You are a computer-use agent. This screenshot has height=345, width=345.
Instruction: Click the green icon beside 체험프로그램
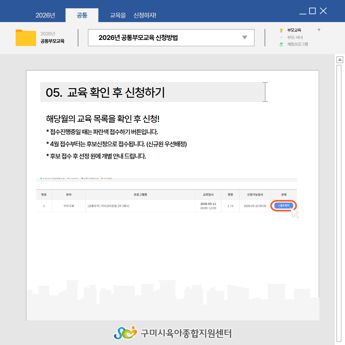tap(281, 44)
